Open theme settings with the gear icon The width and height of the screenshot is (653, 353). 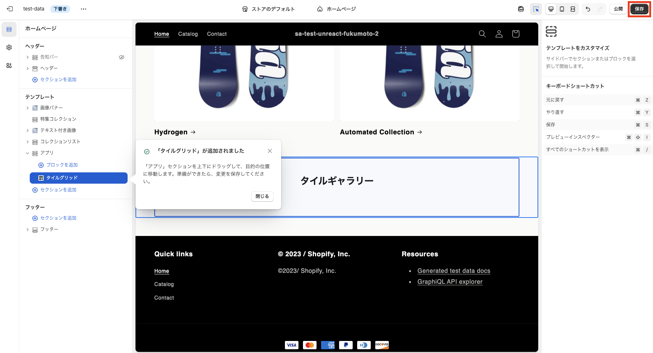click(9, 47)
